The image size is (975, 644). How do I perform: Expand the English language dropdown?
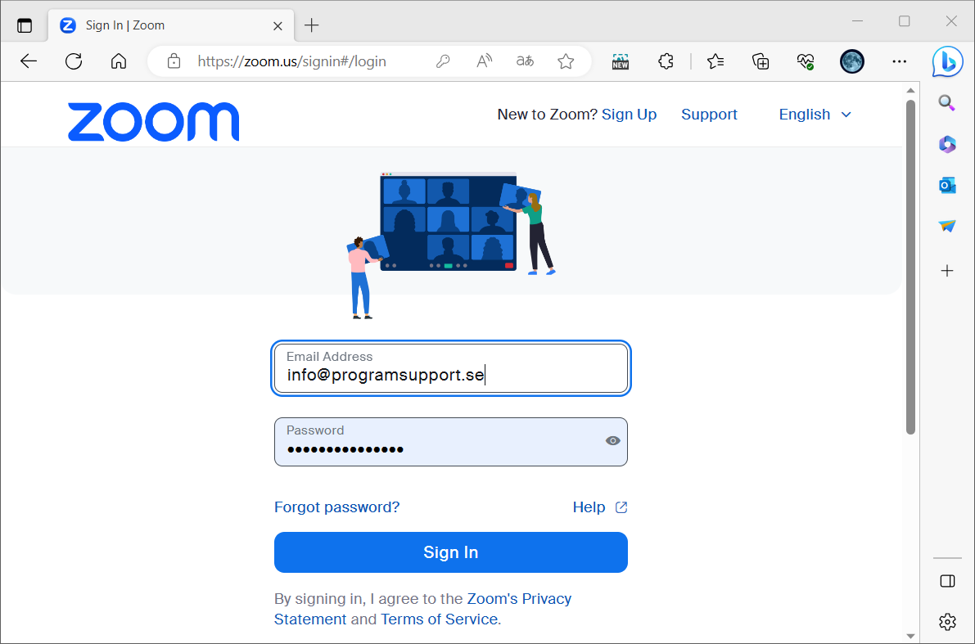point(815,115)
